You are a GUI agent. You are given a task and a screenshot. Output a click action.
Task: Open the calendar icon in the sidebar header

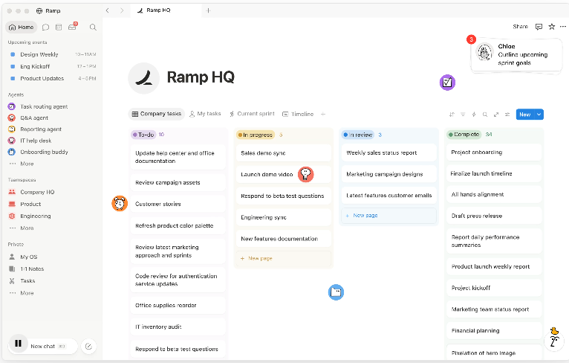pyautogui.click(x=59, y=28)
